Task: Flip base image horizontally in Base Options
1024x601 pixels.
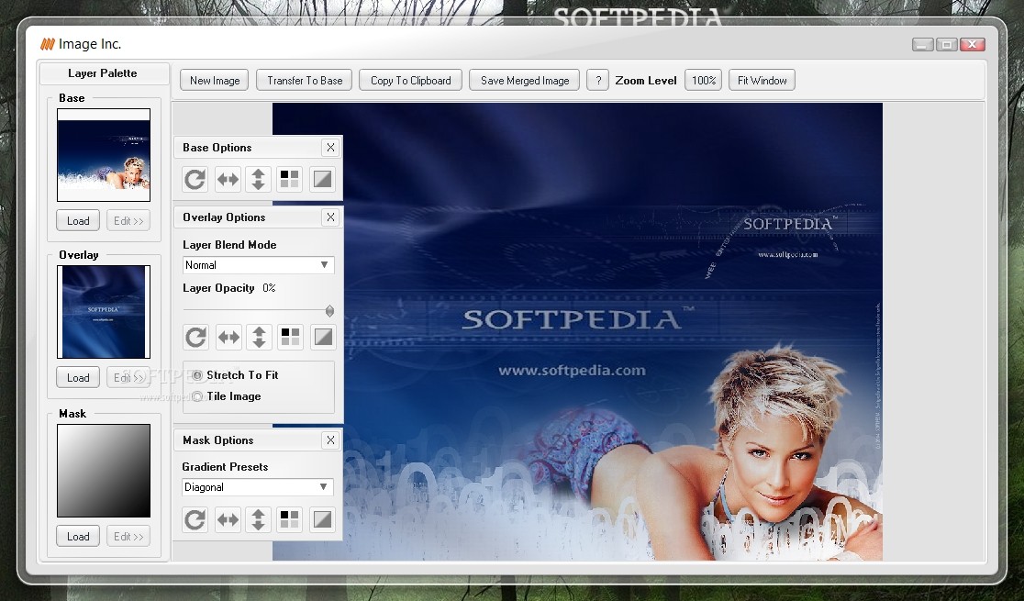Action: coord(228,179)
